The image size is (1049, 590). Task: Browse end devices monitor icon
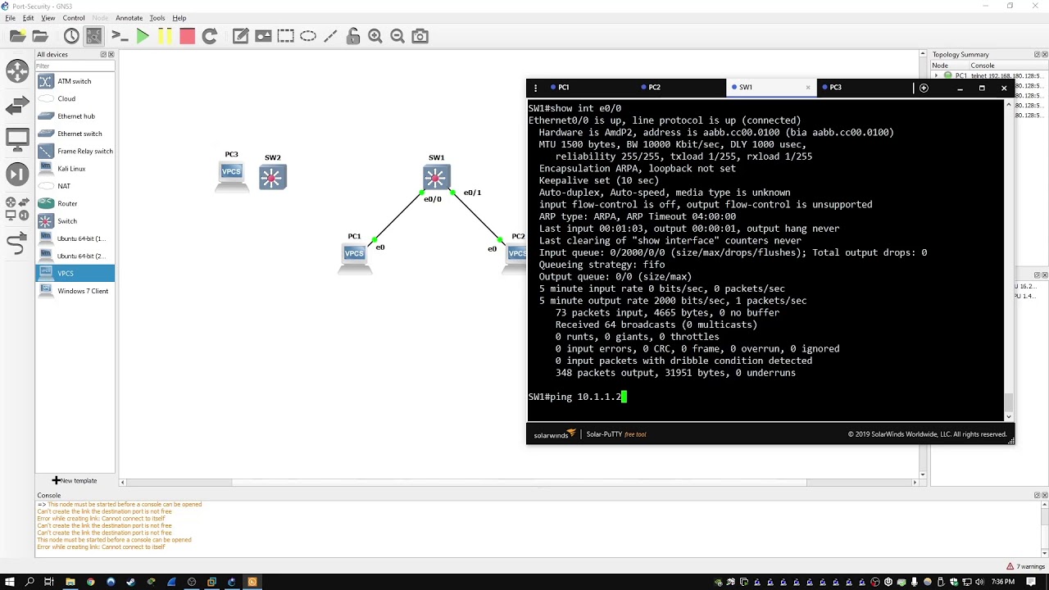17,139
